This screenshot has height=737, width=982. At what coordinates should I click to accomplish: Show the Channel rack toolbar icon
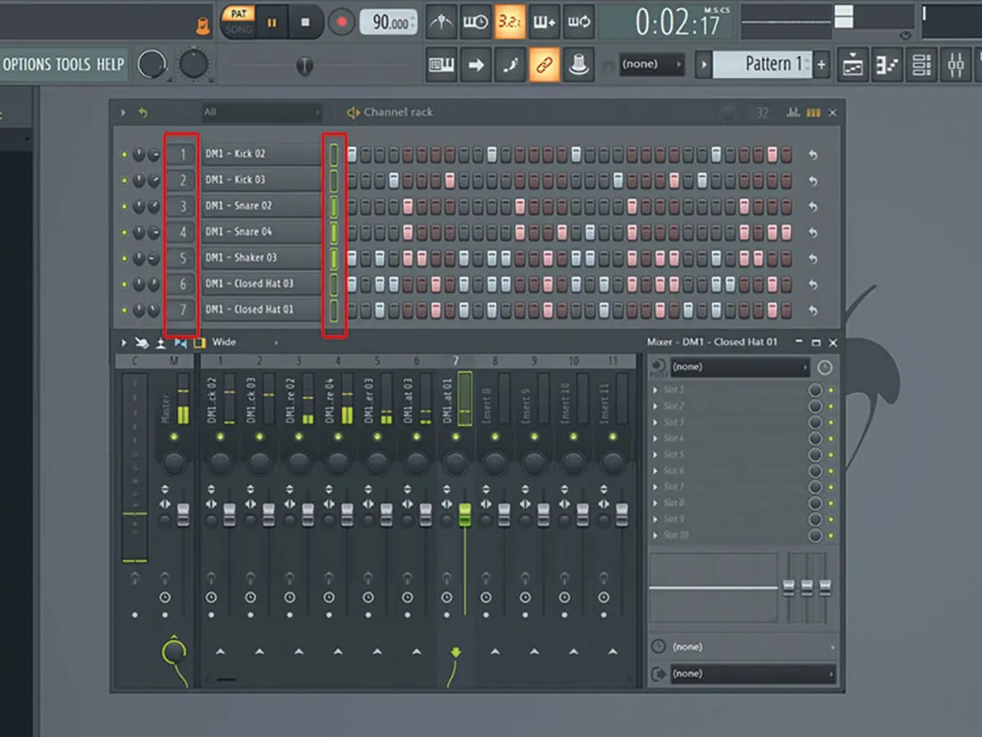tap(921, 66)
